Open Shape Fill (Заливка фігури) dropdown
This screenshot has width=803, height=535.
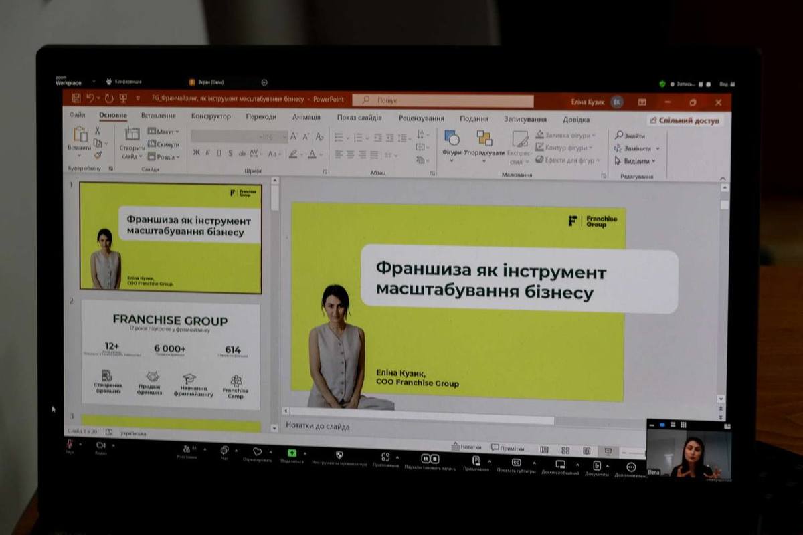(x=565, y=135)
